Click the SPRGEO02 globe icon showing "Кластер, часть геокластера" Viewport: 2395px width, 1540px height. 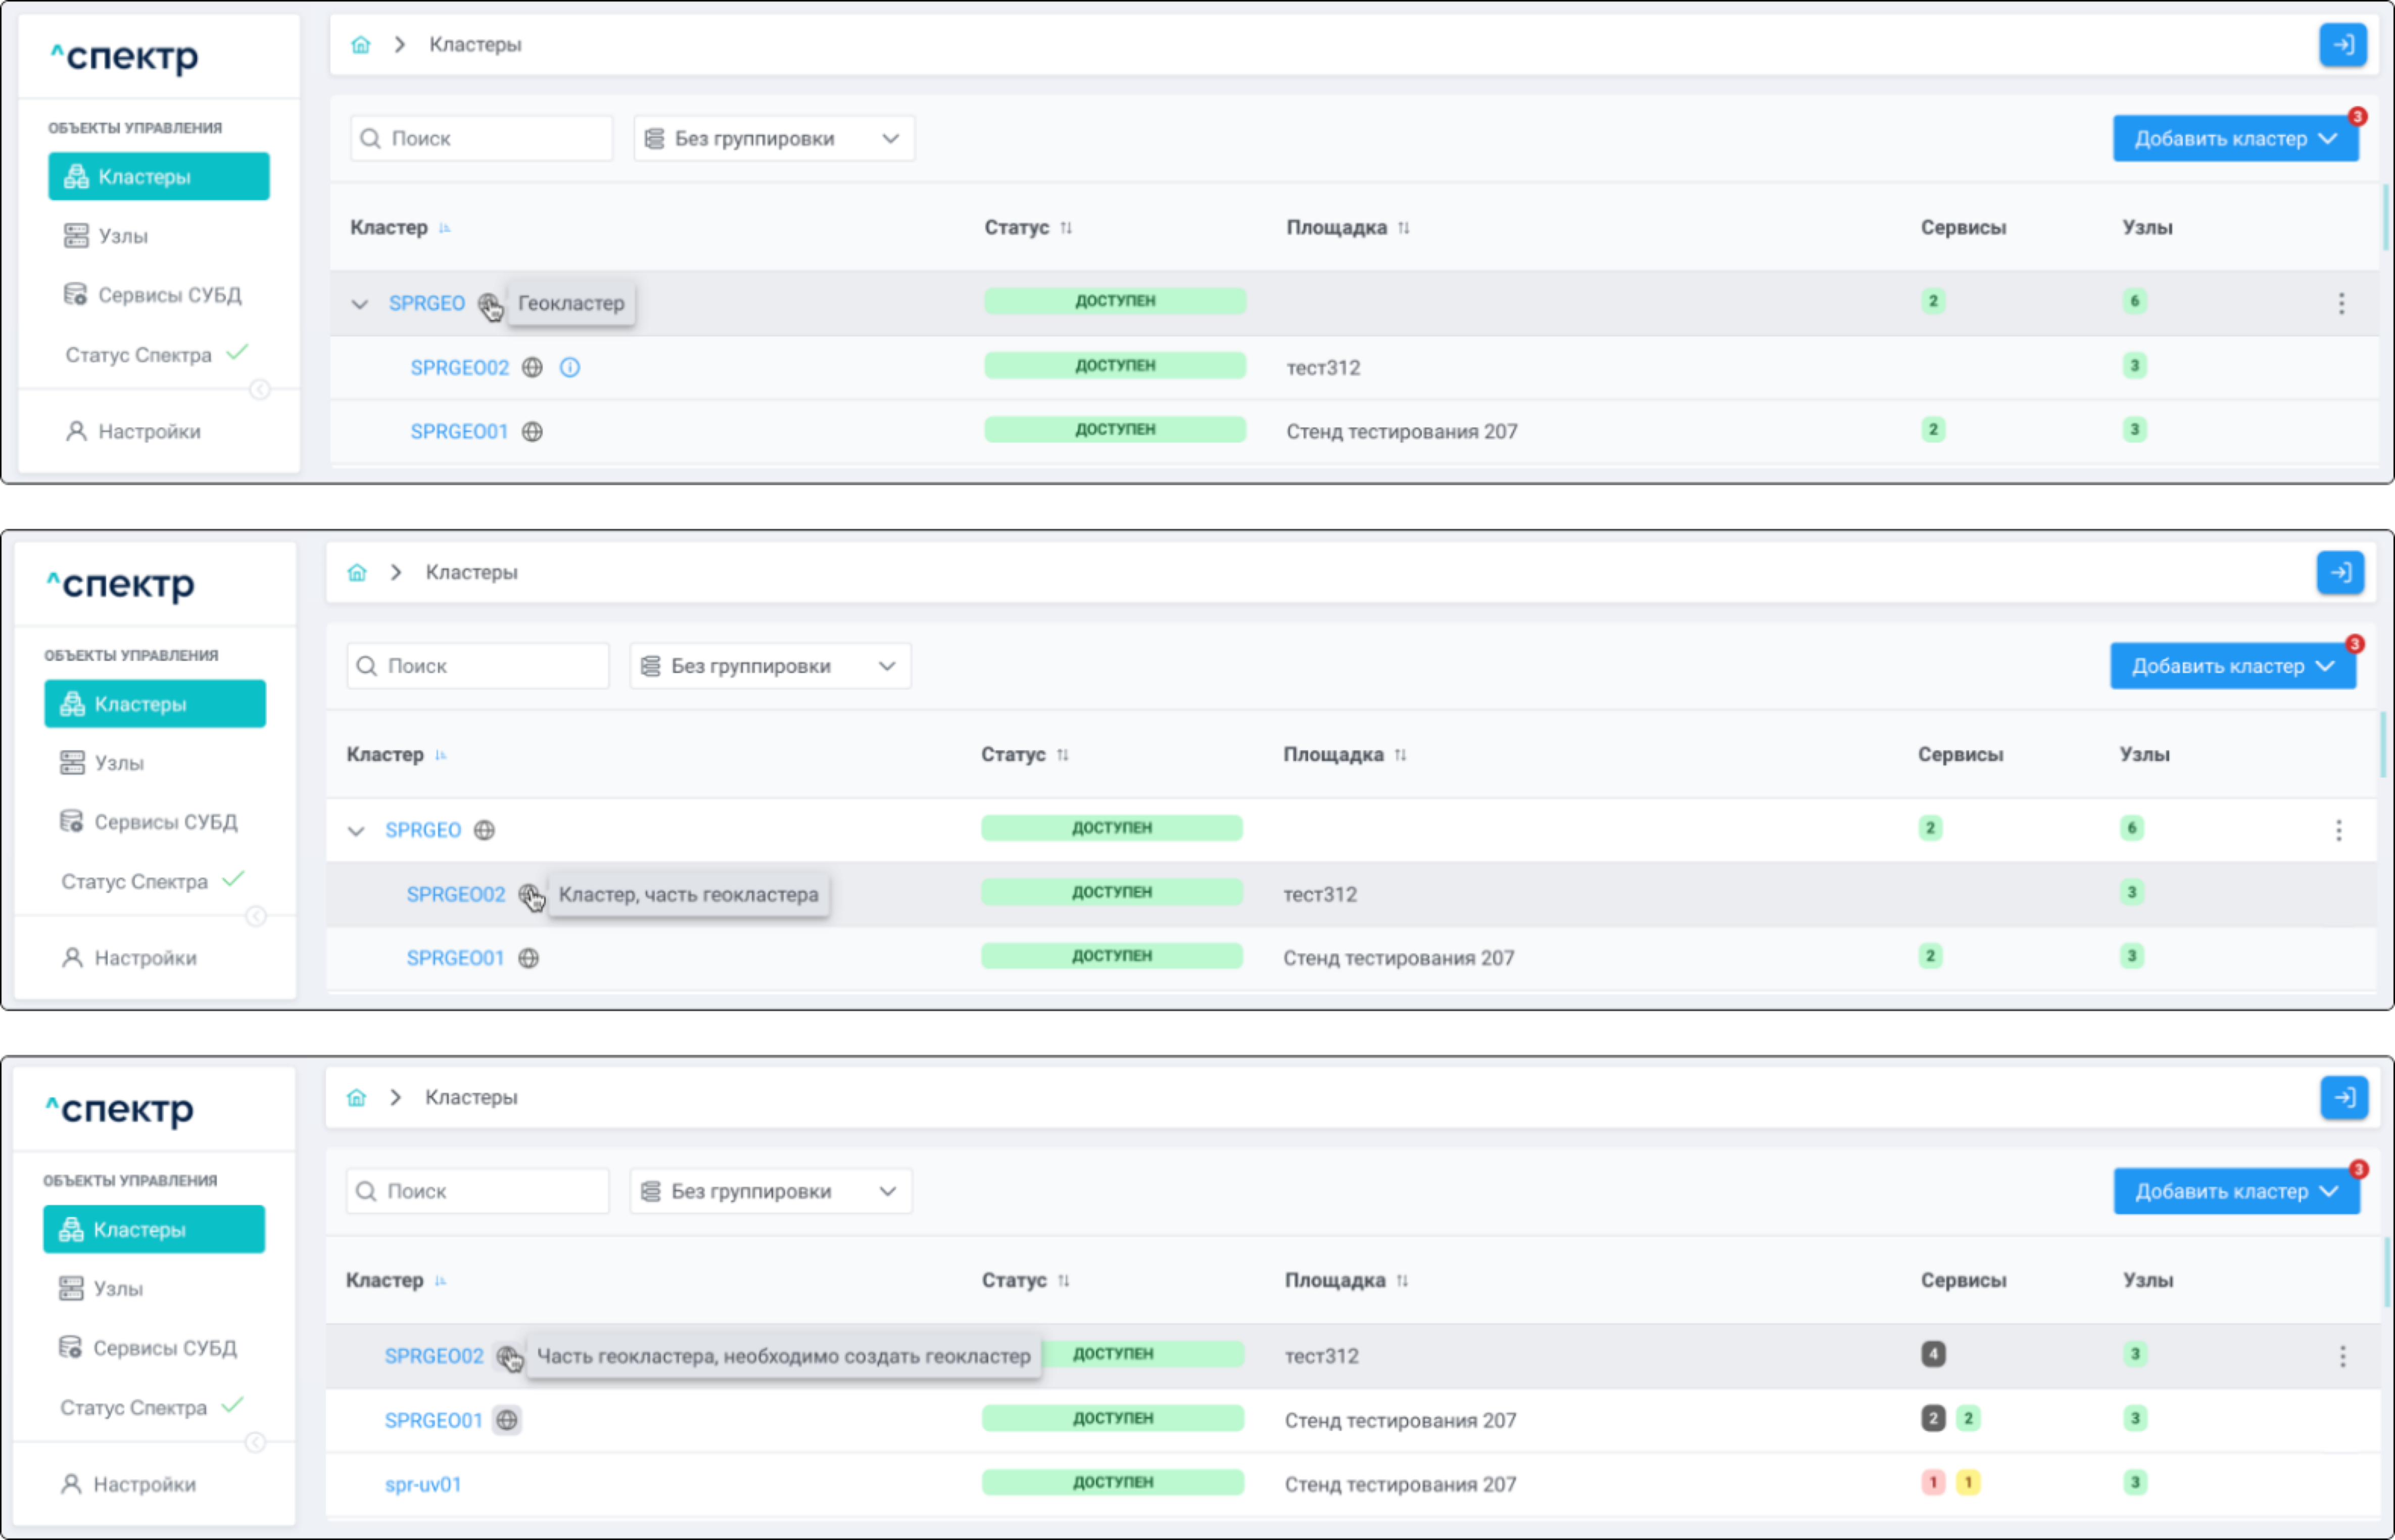point(529,894)
